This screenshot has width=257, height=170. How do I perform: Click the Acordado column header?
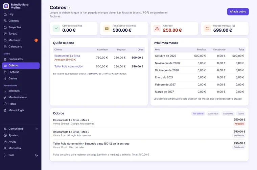102,49
